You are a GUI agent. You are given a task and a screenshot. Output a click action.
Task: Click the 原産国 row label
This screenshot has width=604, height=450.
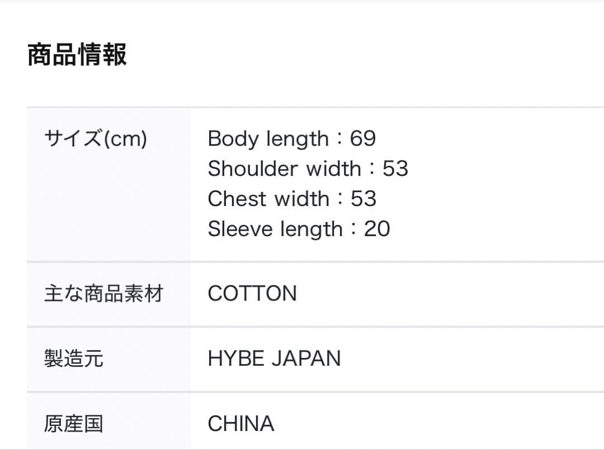pyautogui.click(x=74, y=424)
